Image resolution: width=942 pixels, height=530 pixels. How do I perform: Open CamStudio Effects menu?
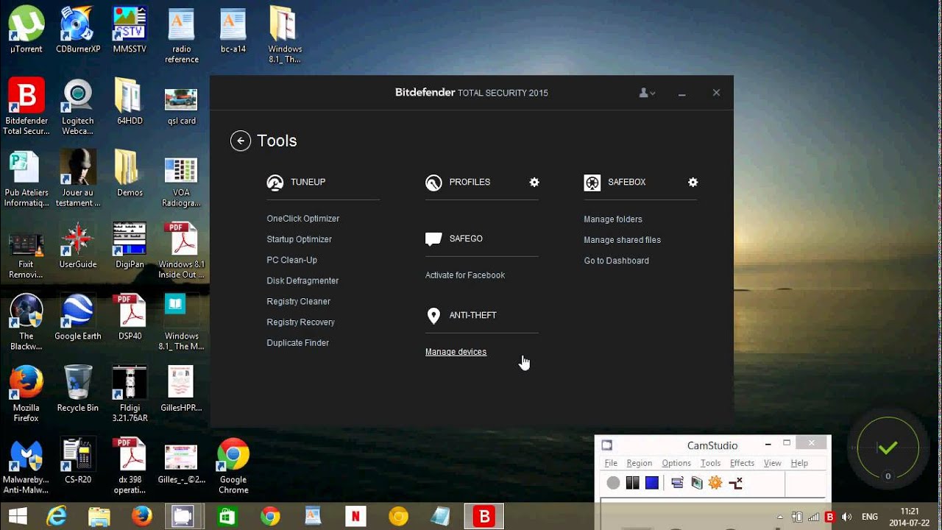(742, 463)
